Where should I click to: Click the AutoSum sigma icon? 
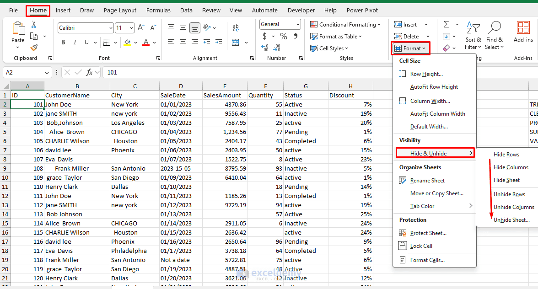point(447,24)
